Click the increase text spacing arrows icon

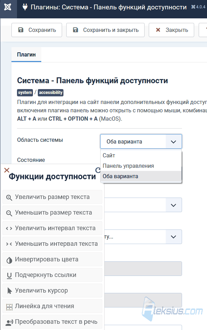[x=9, y=228]
